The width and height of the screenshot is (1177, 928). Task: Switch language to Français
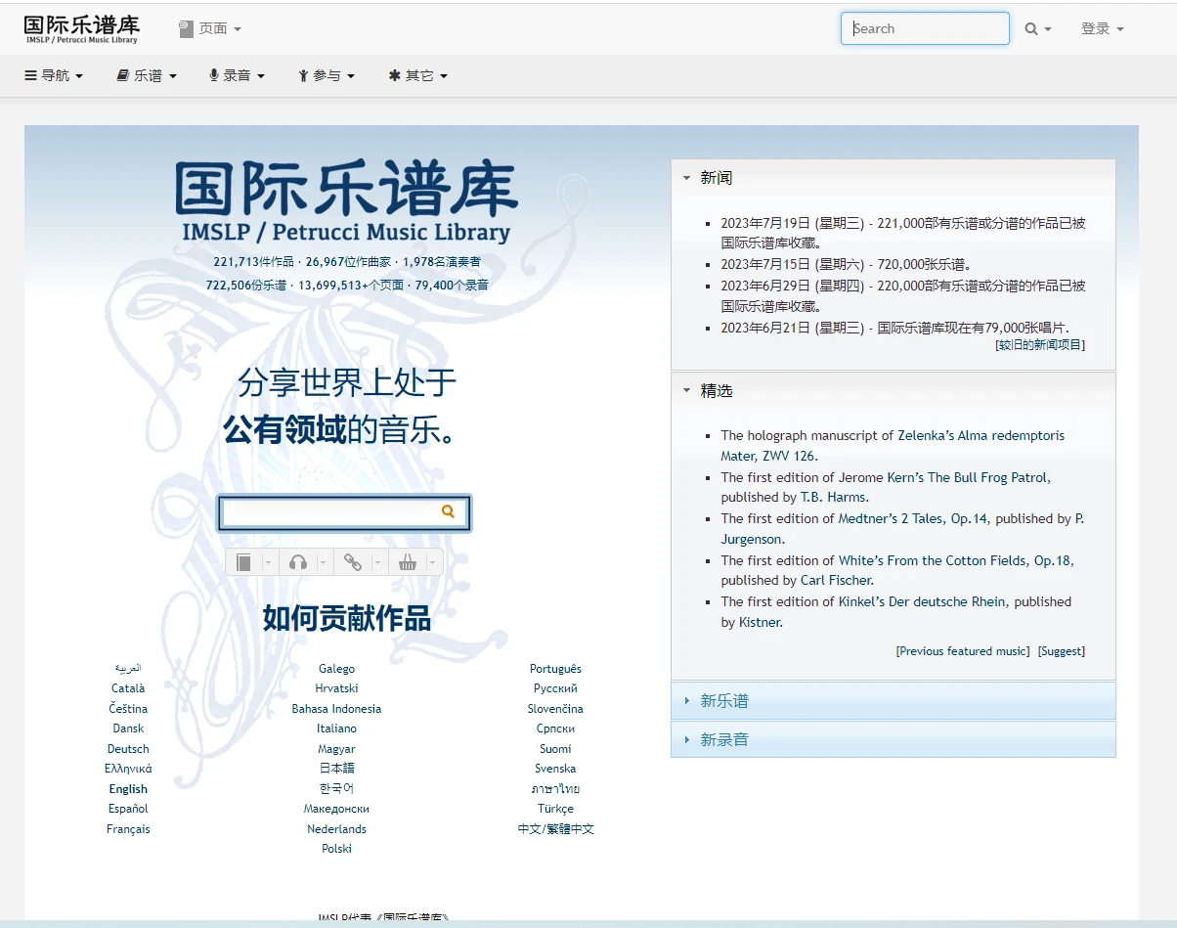pyautogui.click(x=128, y=829)
